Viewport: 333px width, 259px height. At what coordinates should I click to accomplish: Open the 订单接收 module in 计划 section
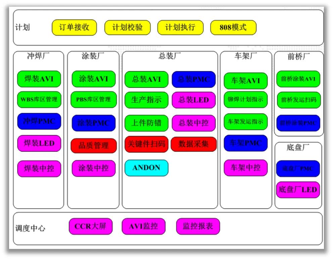tap(74, 28)
